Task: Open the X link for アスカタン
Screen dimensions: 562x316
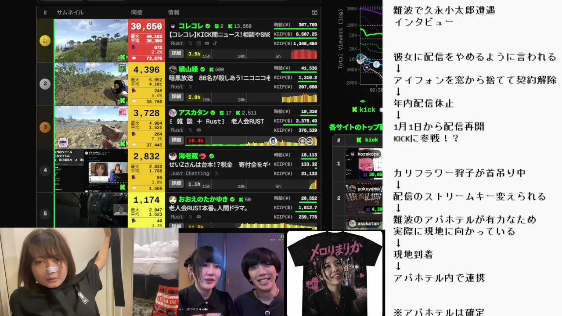Action: [x=191, y=130]
